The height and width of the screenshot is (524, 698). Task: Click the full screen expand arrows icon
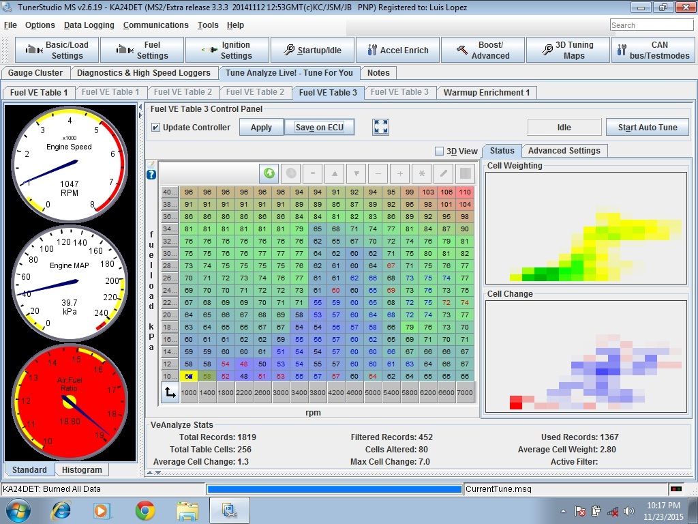tap(380, 127)
